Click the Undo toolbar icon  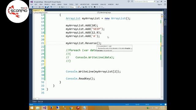(x=51, y=7)
